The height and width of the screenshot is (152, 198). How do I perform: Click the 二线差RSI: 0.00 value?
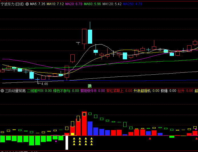tap(39, 91)
